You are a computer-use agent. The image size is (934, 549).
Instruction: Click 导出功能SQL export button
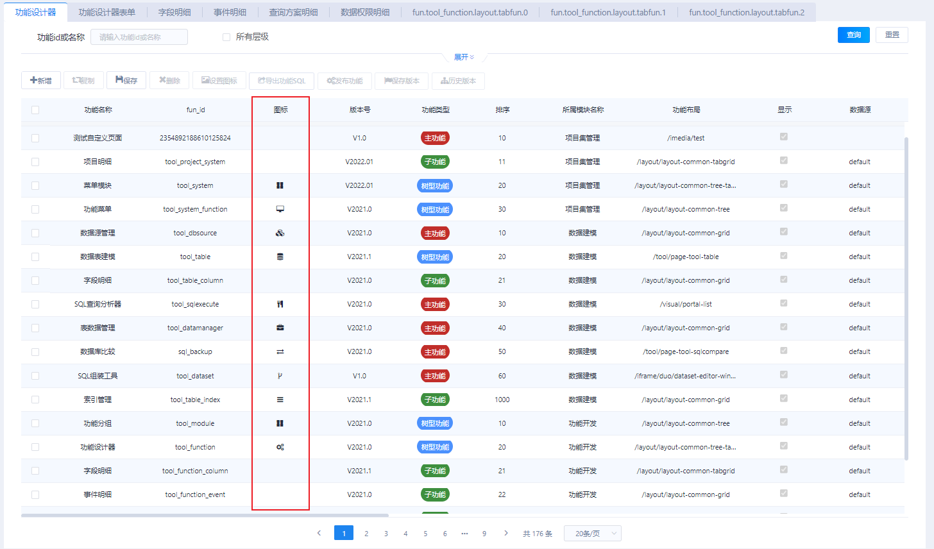(282, 80)
